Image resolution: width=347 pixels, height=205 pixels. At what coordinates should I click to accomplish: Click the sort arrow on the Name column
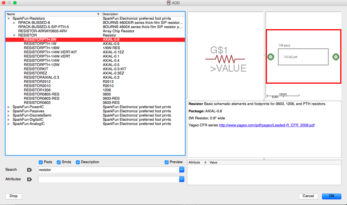[x=98, y=14]
